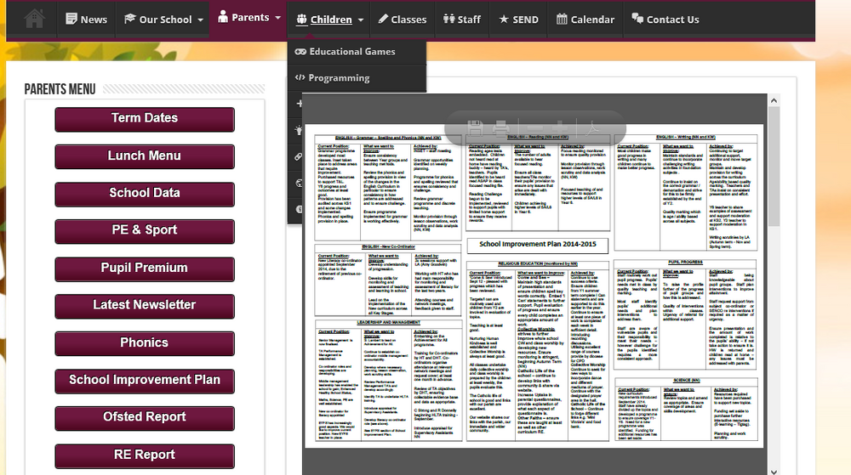Print the PDF using printer icon

coord(500,128)
